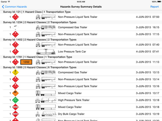Viewport: 162px width, 121px height.
Task: Click the orange 1202 UN number placard
Action: 26,62
